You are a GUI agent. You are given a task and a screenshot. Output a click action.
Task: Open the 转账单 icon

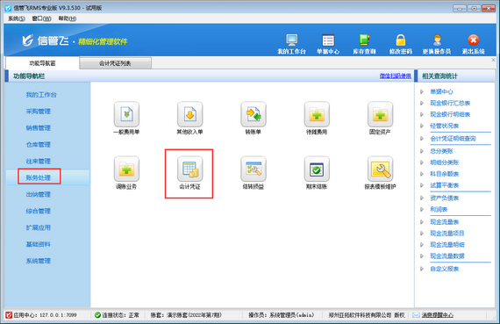point(254,114)
